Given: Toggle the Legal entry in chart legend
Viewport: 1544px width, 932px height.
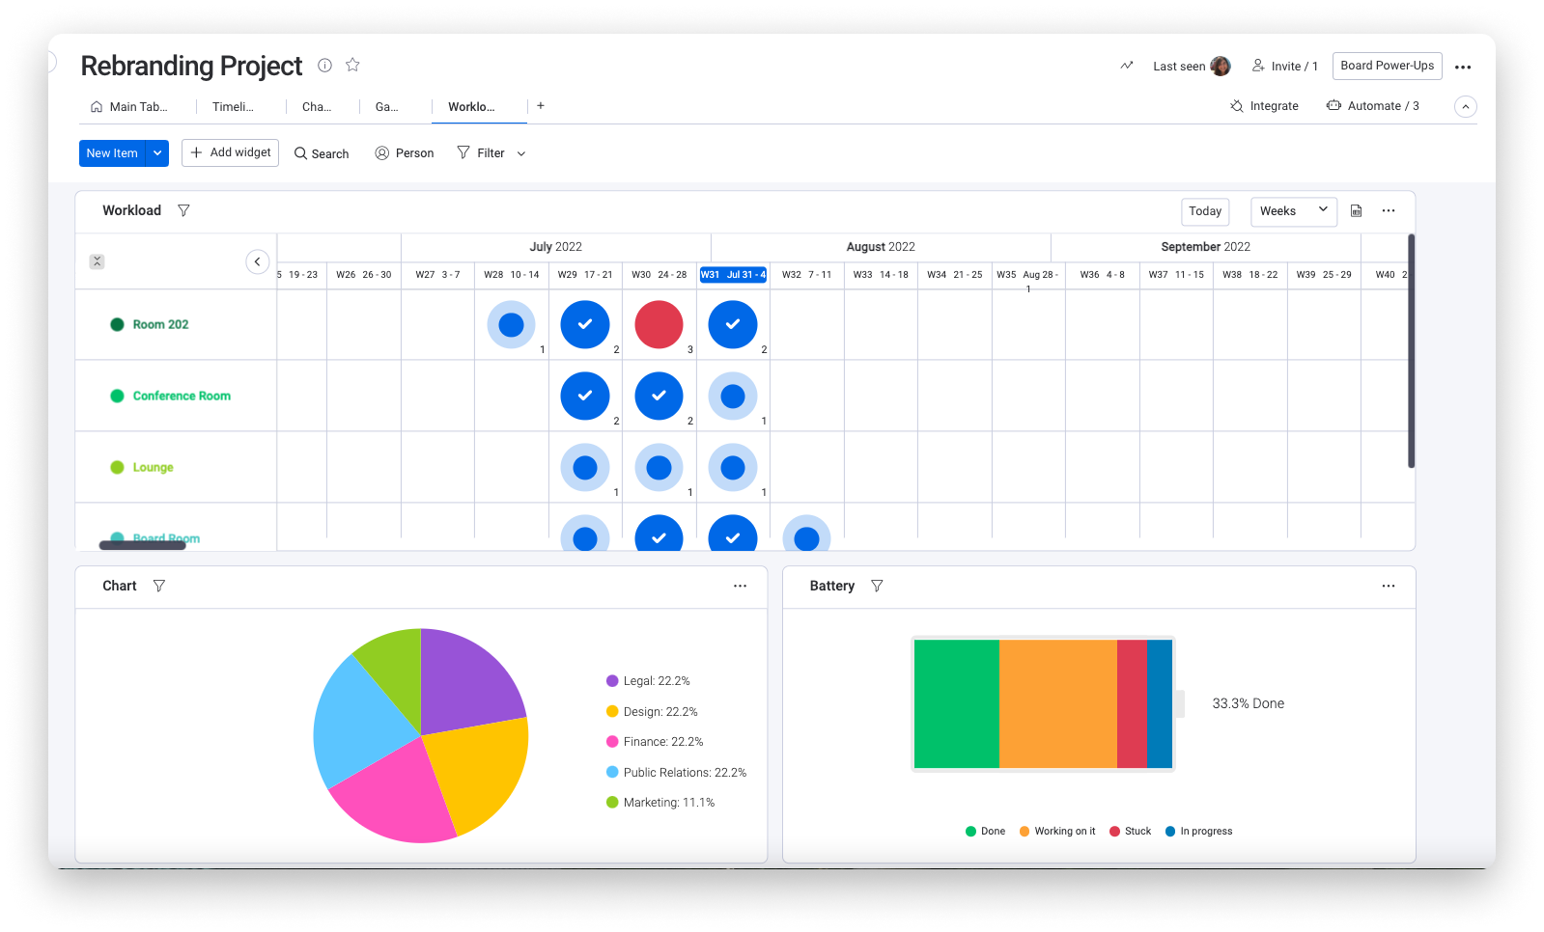Looking at the screenshot, I should tap(648, 681).
